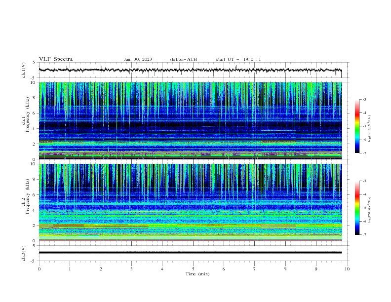This screenshot has width=391, height=302.
Task: Click inside the ch.1 spectrogram panel
Action: [x=190, y=120]
